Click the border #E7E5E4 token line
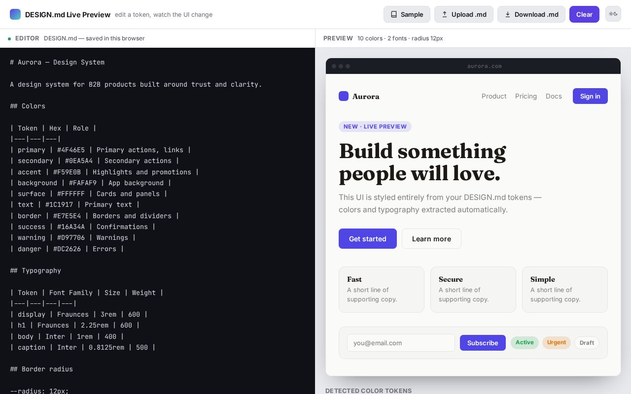Image resolution: width=631 pixels, height=394 pixels. (x=95, y=216)
